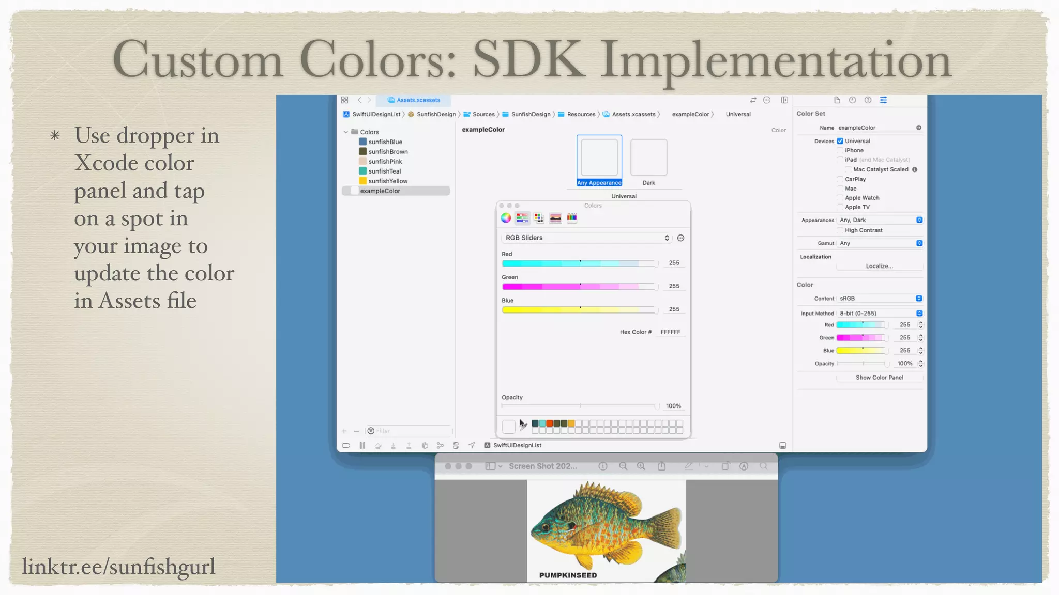Click the Red slider in Colors panel
This screenshot has height=595, width=1059.
pyautogui.click(x=579, y=263)
